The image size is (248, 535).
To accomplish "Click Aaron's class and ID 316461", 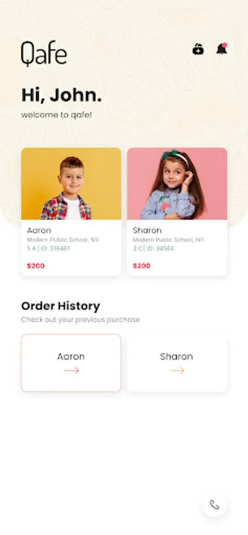I will coord(48,248).
